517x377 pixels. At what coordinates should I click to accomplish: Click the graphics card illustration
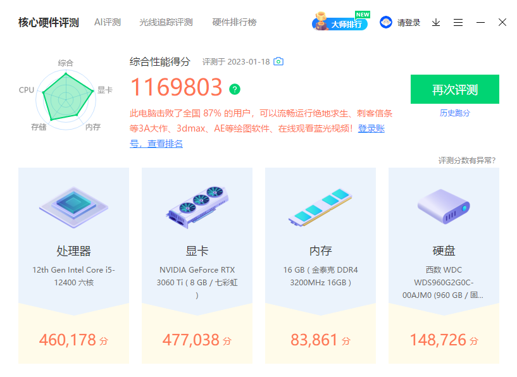[x=197, y=207]
